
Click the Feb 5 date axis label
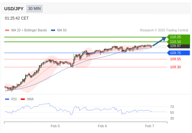[55, 126]
